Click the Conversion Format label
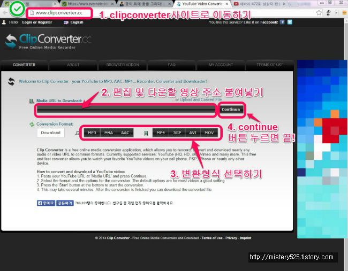348x271 pixels. pos(55,124)
